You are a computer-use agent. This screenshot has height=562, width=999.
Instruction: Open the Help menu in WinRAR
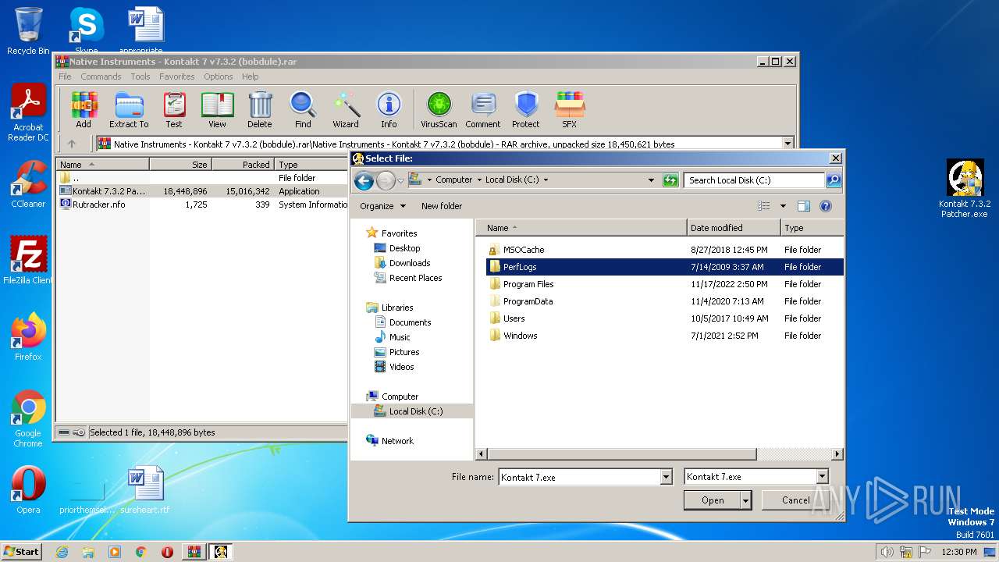pyautogui.click(x=250, y=76)
